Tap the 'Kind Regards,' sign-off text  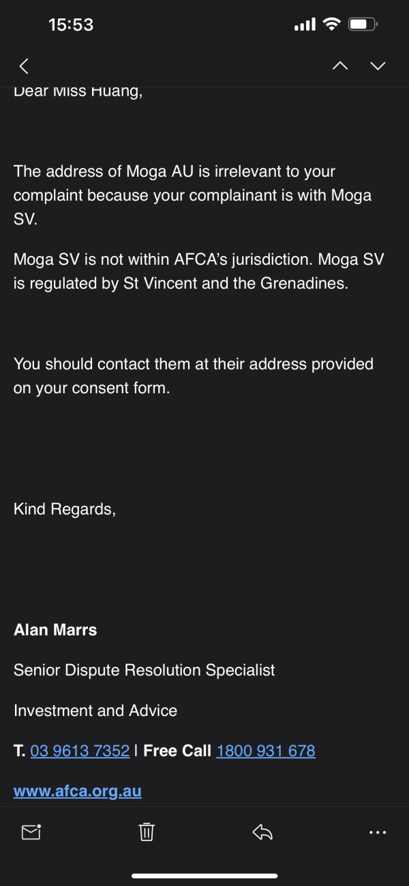coord(65,509)
